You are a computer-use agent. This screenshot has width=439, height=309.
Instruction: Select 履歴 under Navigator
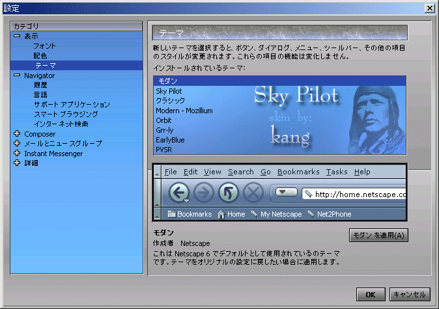pyautogui.click(x=40, y=85)
